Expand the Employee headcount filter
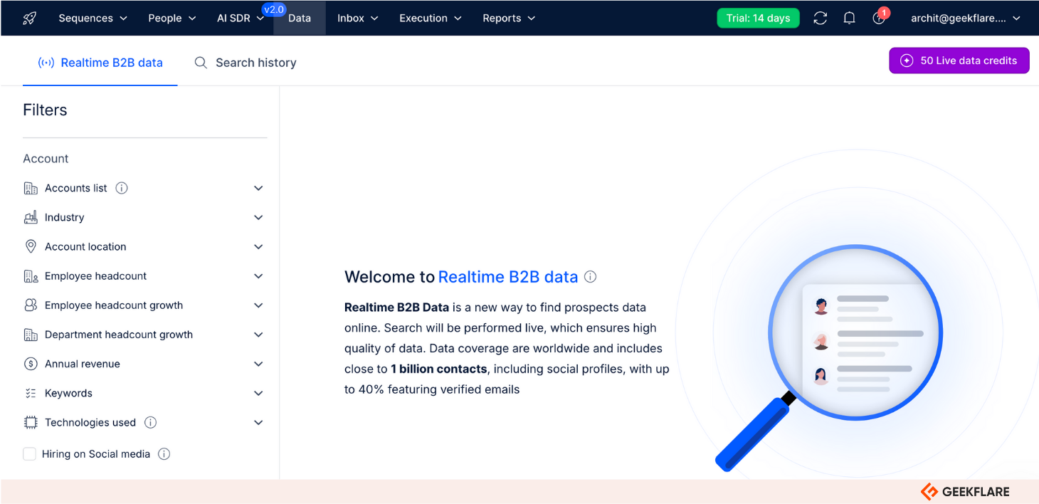The width and height of the screenshot is (1039, 504). pyautogui.click(x=258, y=276)
